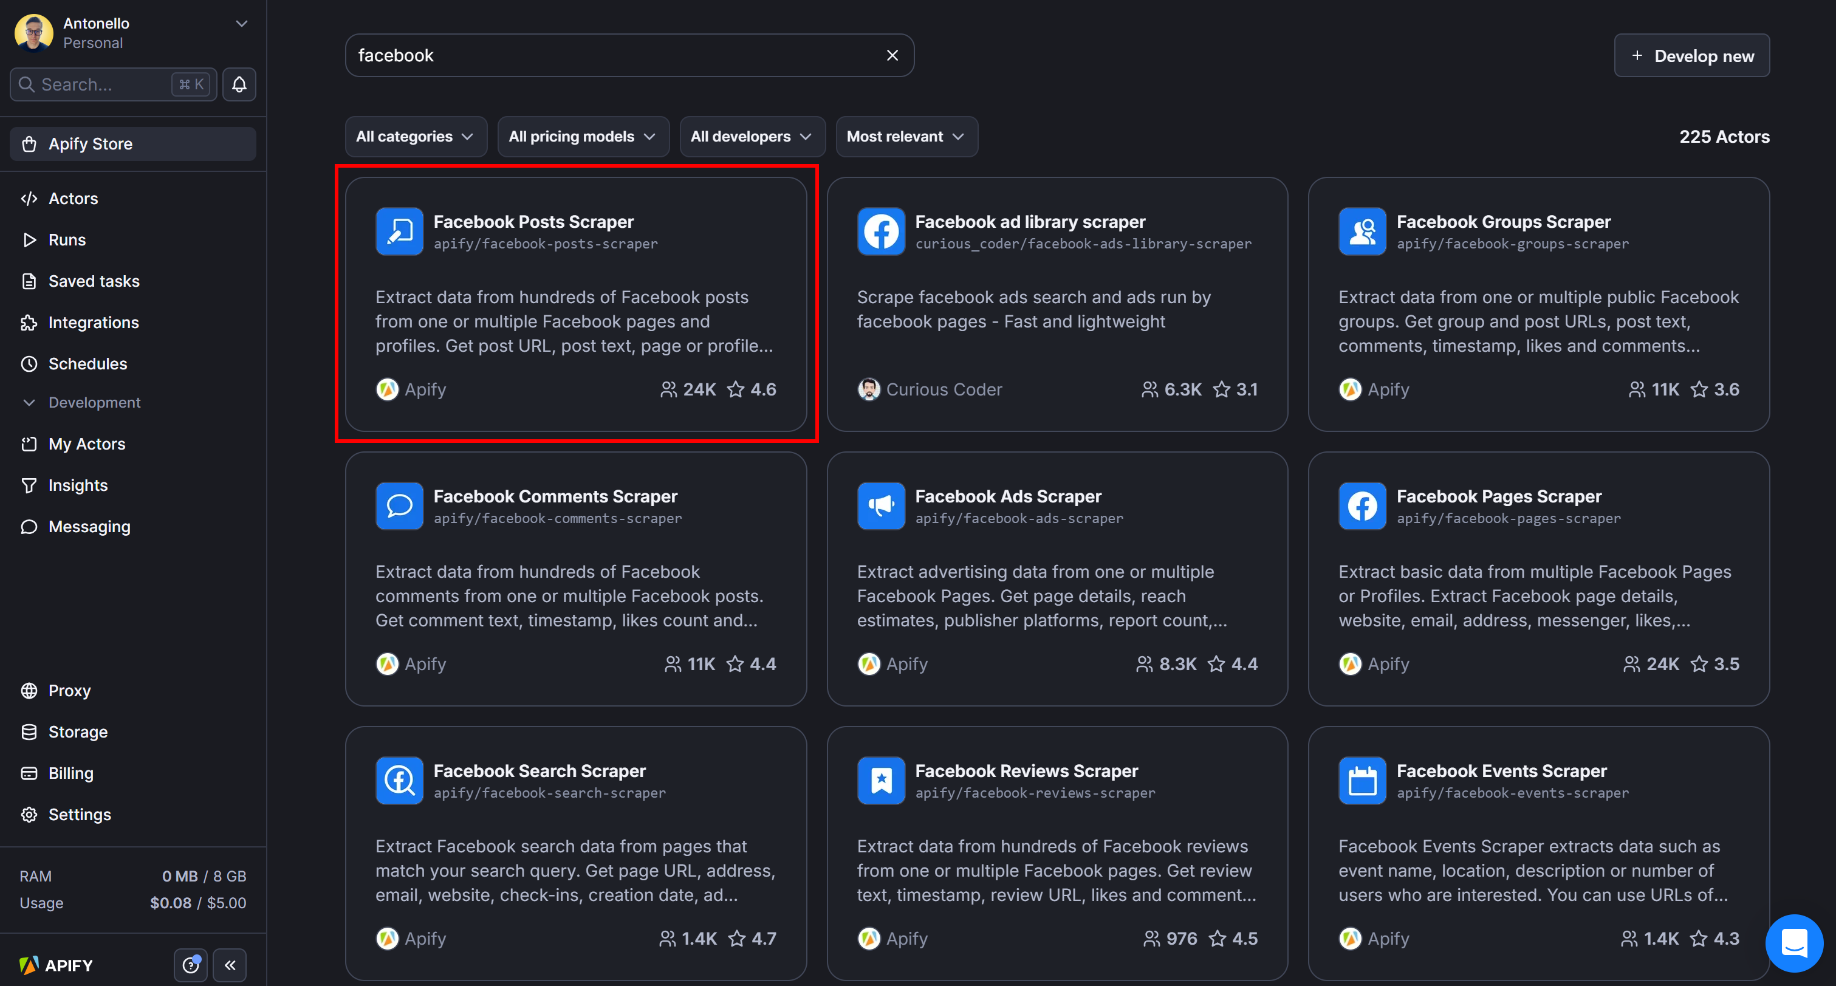Viewport: 1836px width, 986px height.
Task: Open the Insights panel
Action: pyautogui.click(x=77, y=485)
